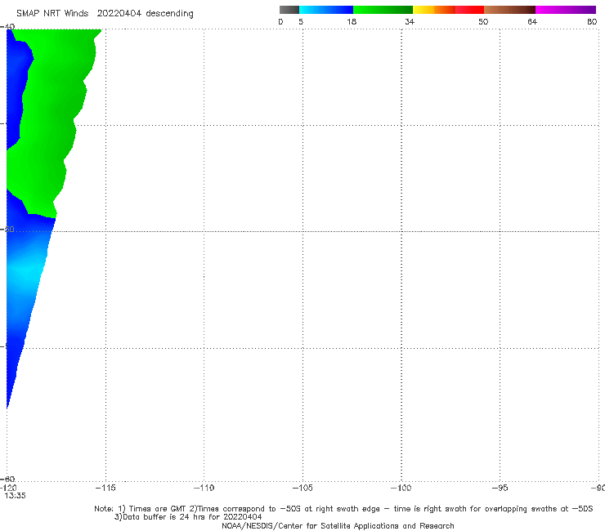This screenshot has height=531, width=605.
Task: Click the 'NOAA/NESDIS/Center for Satellite Applications and Research' credit
Action: click(338, 525)
